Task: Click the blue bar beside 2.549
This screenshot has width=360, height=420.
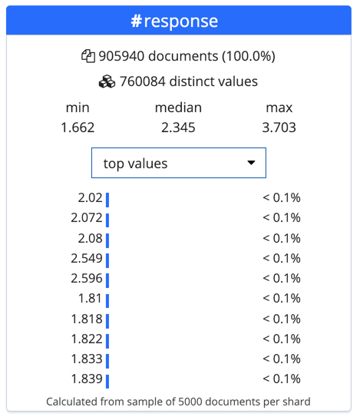Action: pos(107,260)
